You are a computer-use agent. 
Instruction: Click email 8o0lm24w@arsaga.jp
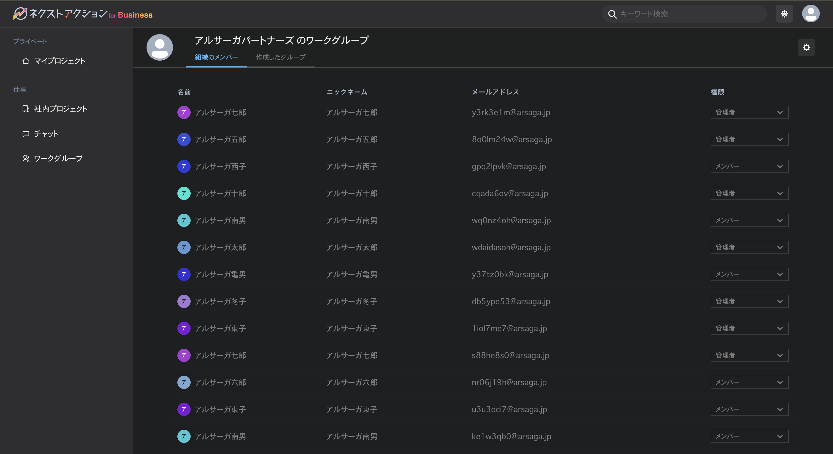(x=512, y=139)
